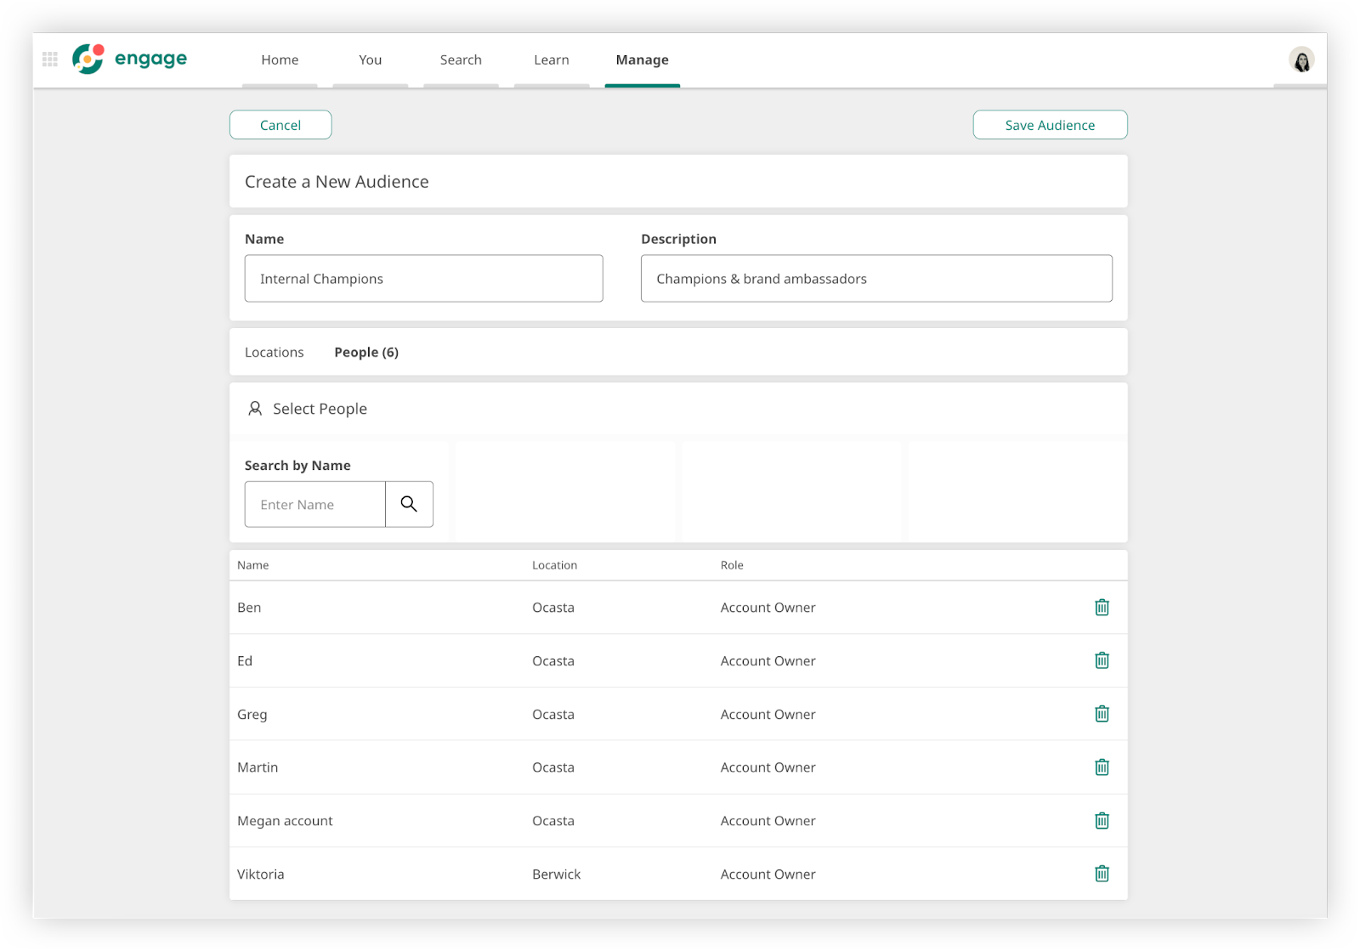This screenshot has width=1360, height=951.
Task: Open the user profile avatar
Action: coord(1301,59)
